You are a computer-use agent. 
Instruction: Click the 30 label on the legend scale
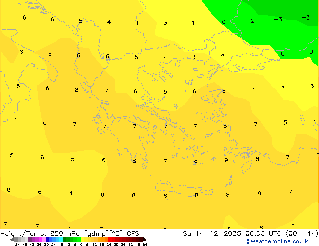tap(116, 245)
